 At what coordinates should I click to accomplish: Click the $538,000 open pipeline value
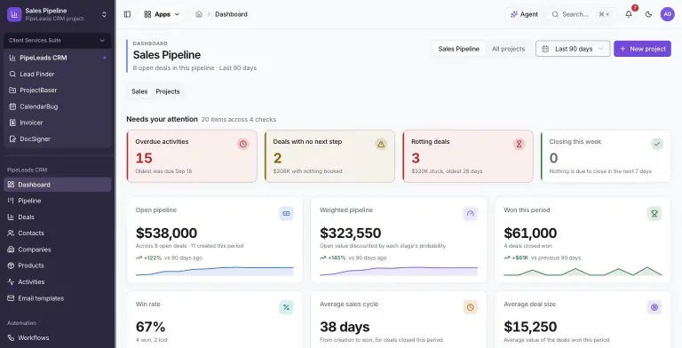(167, 233)
